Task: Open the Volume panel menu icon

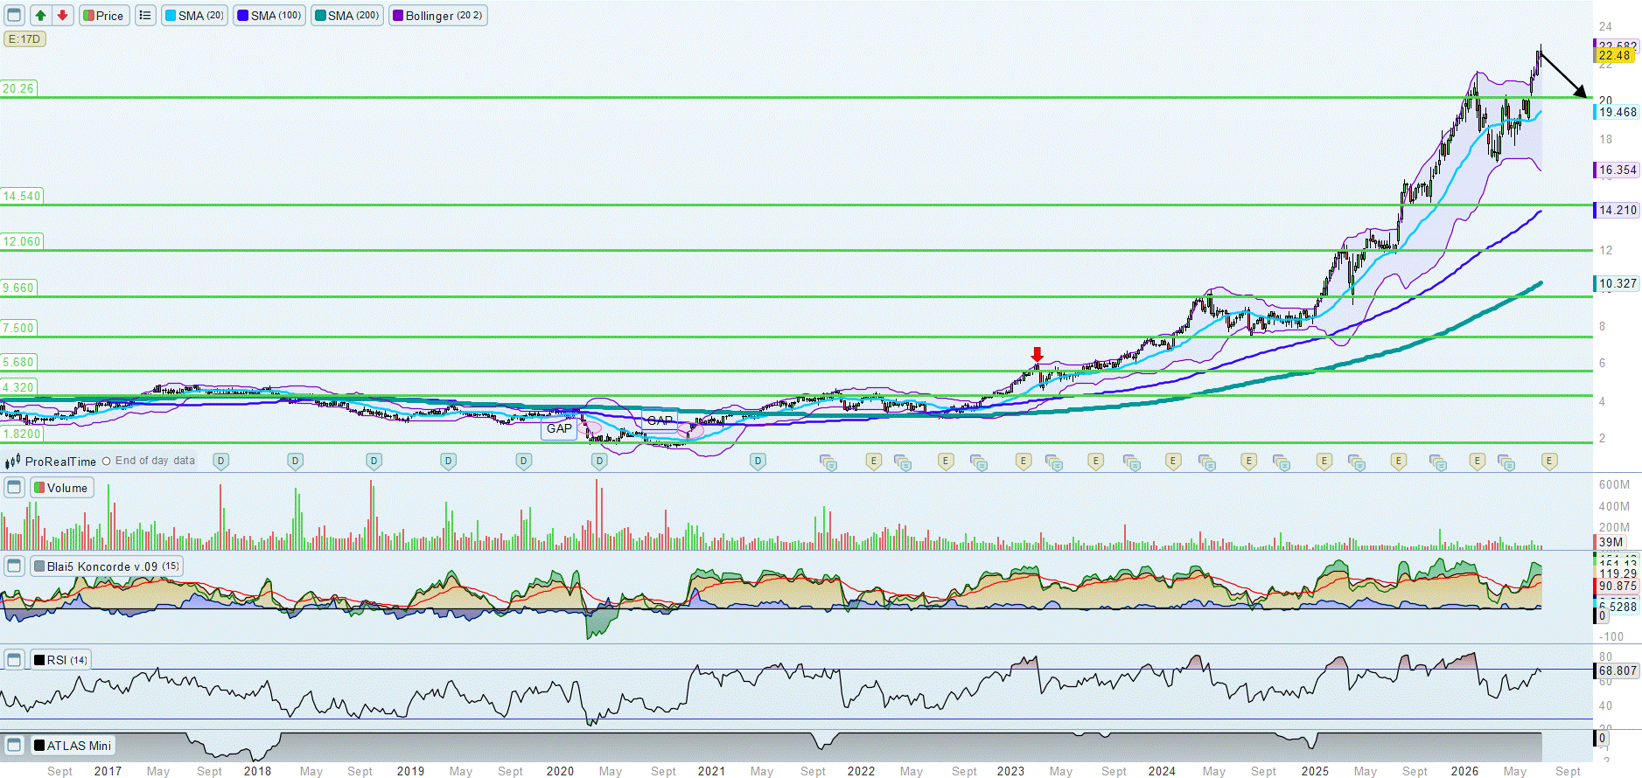Action: [x=14, y=488]
